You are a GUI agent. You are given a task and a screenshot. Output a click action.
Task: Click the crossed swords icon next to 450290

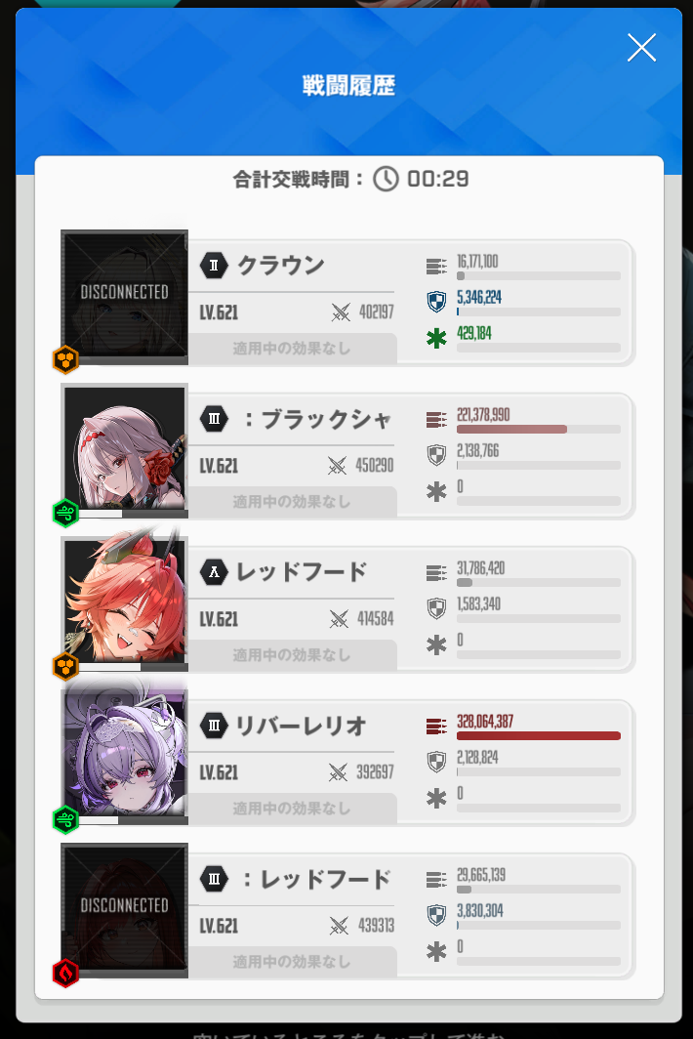point(337,465)
